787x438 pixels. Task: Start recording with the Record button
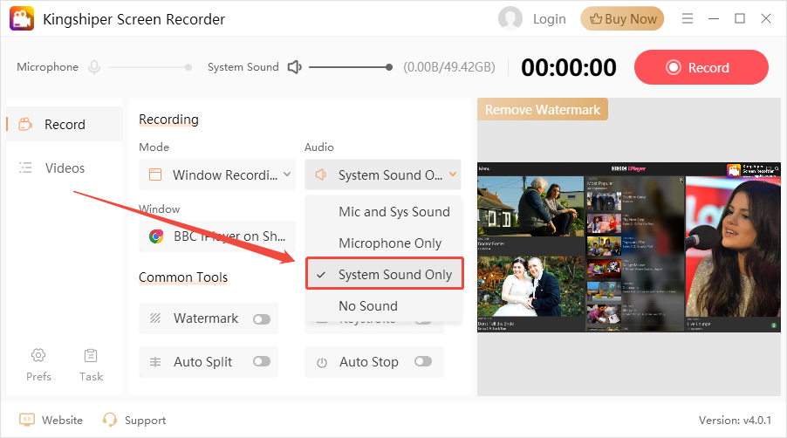pyautogui.click(x=701, y=67)
